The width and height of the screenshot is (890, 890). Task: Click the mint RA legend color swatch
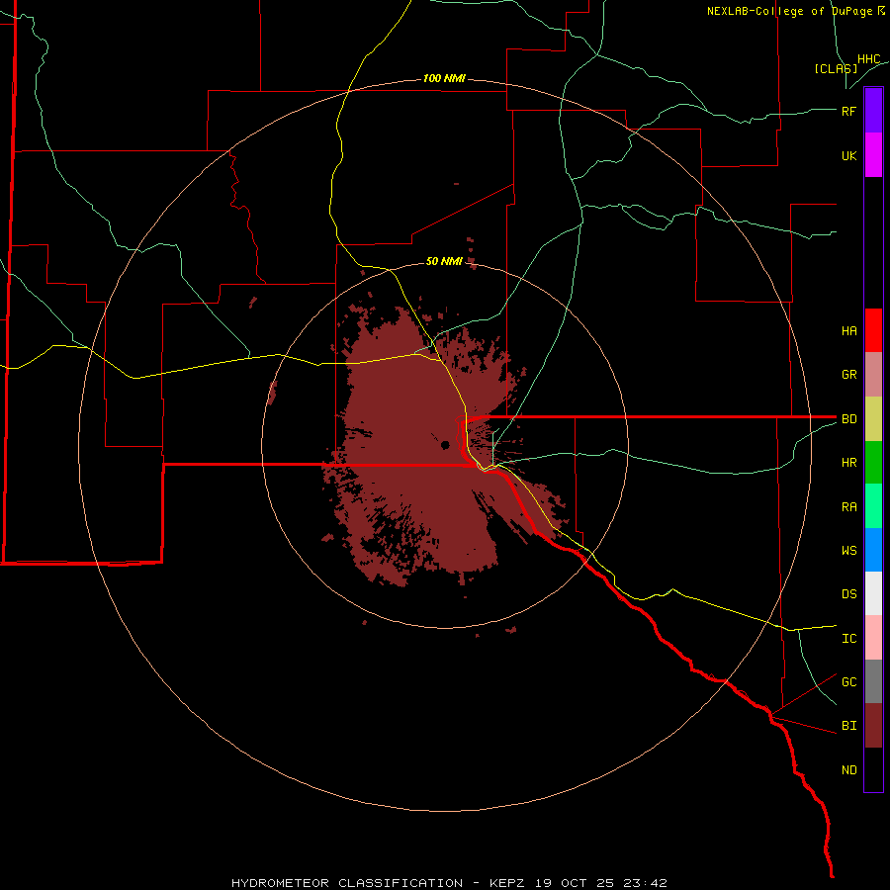[873, 506]
